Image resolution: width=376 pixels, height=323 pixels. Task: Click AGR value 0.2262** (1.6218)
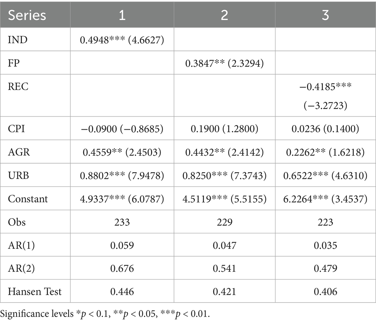tap(326, 152)
